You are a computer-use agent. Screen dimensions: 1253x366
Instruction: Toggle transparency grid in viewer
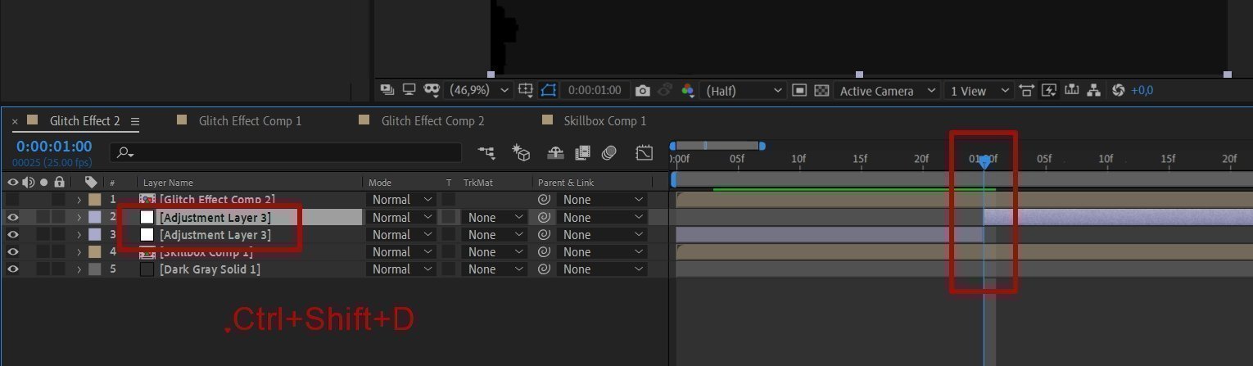(821, 90)
